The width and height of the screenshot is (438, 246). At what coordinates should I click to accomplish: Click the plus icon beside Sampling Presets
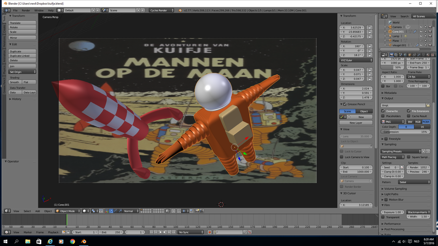[x=423, y=151]
